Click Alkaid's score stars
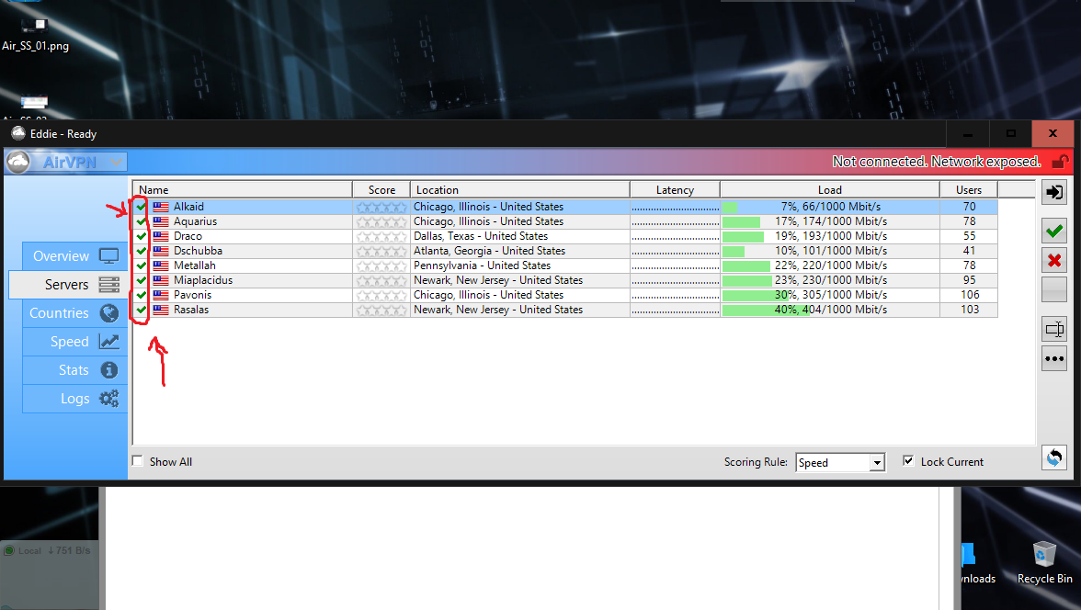This screenshot has width=1081, height=610. pos(381,207)
